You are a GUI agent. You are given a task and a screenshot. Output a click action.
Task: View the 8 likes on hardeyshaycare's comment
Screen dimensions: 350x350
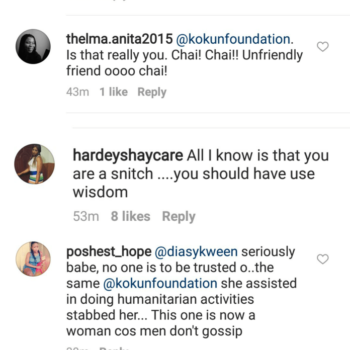click(130, 217)
